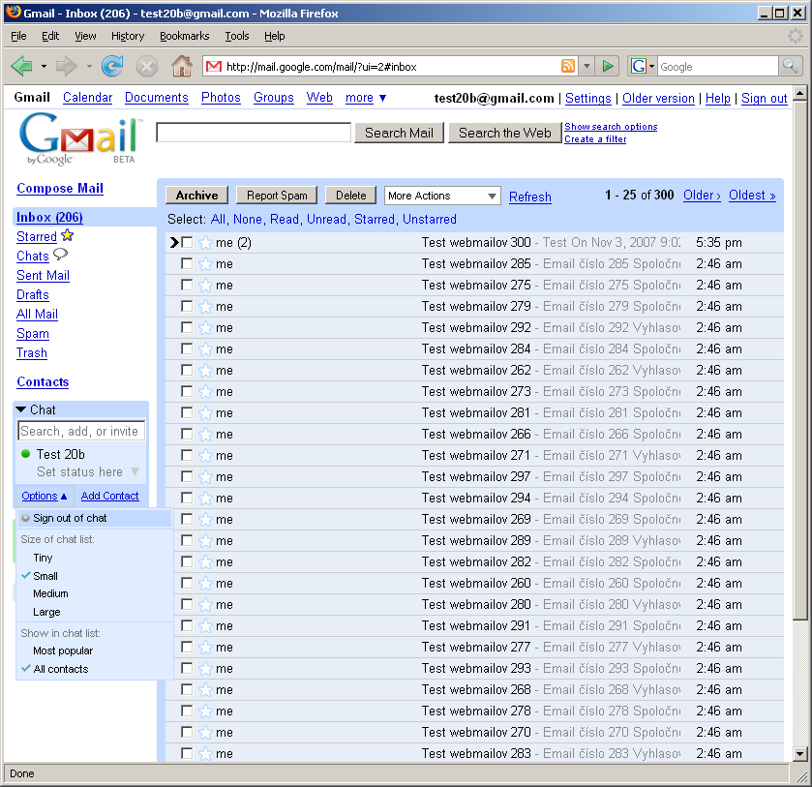Open the File menu
This screenshot has height=787, width=812.
18,36
